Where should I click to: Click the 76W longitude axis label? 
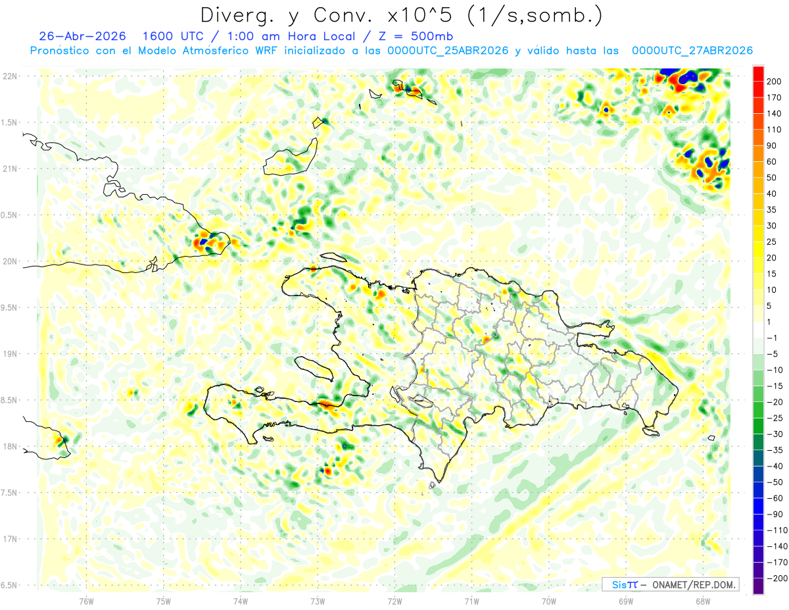pyautogui.click(x=86, y=600)
